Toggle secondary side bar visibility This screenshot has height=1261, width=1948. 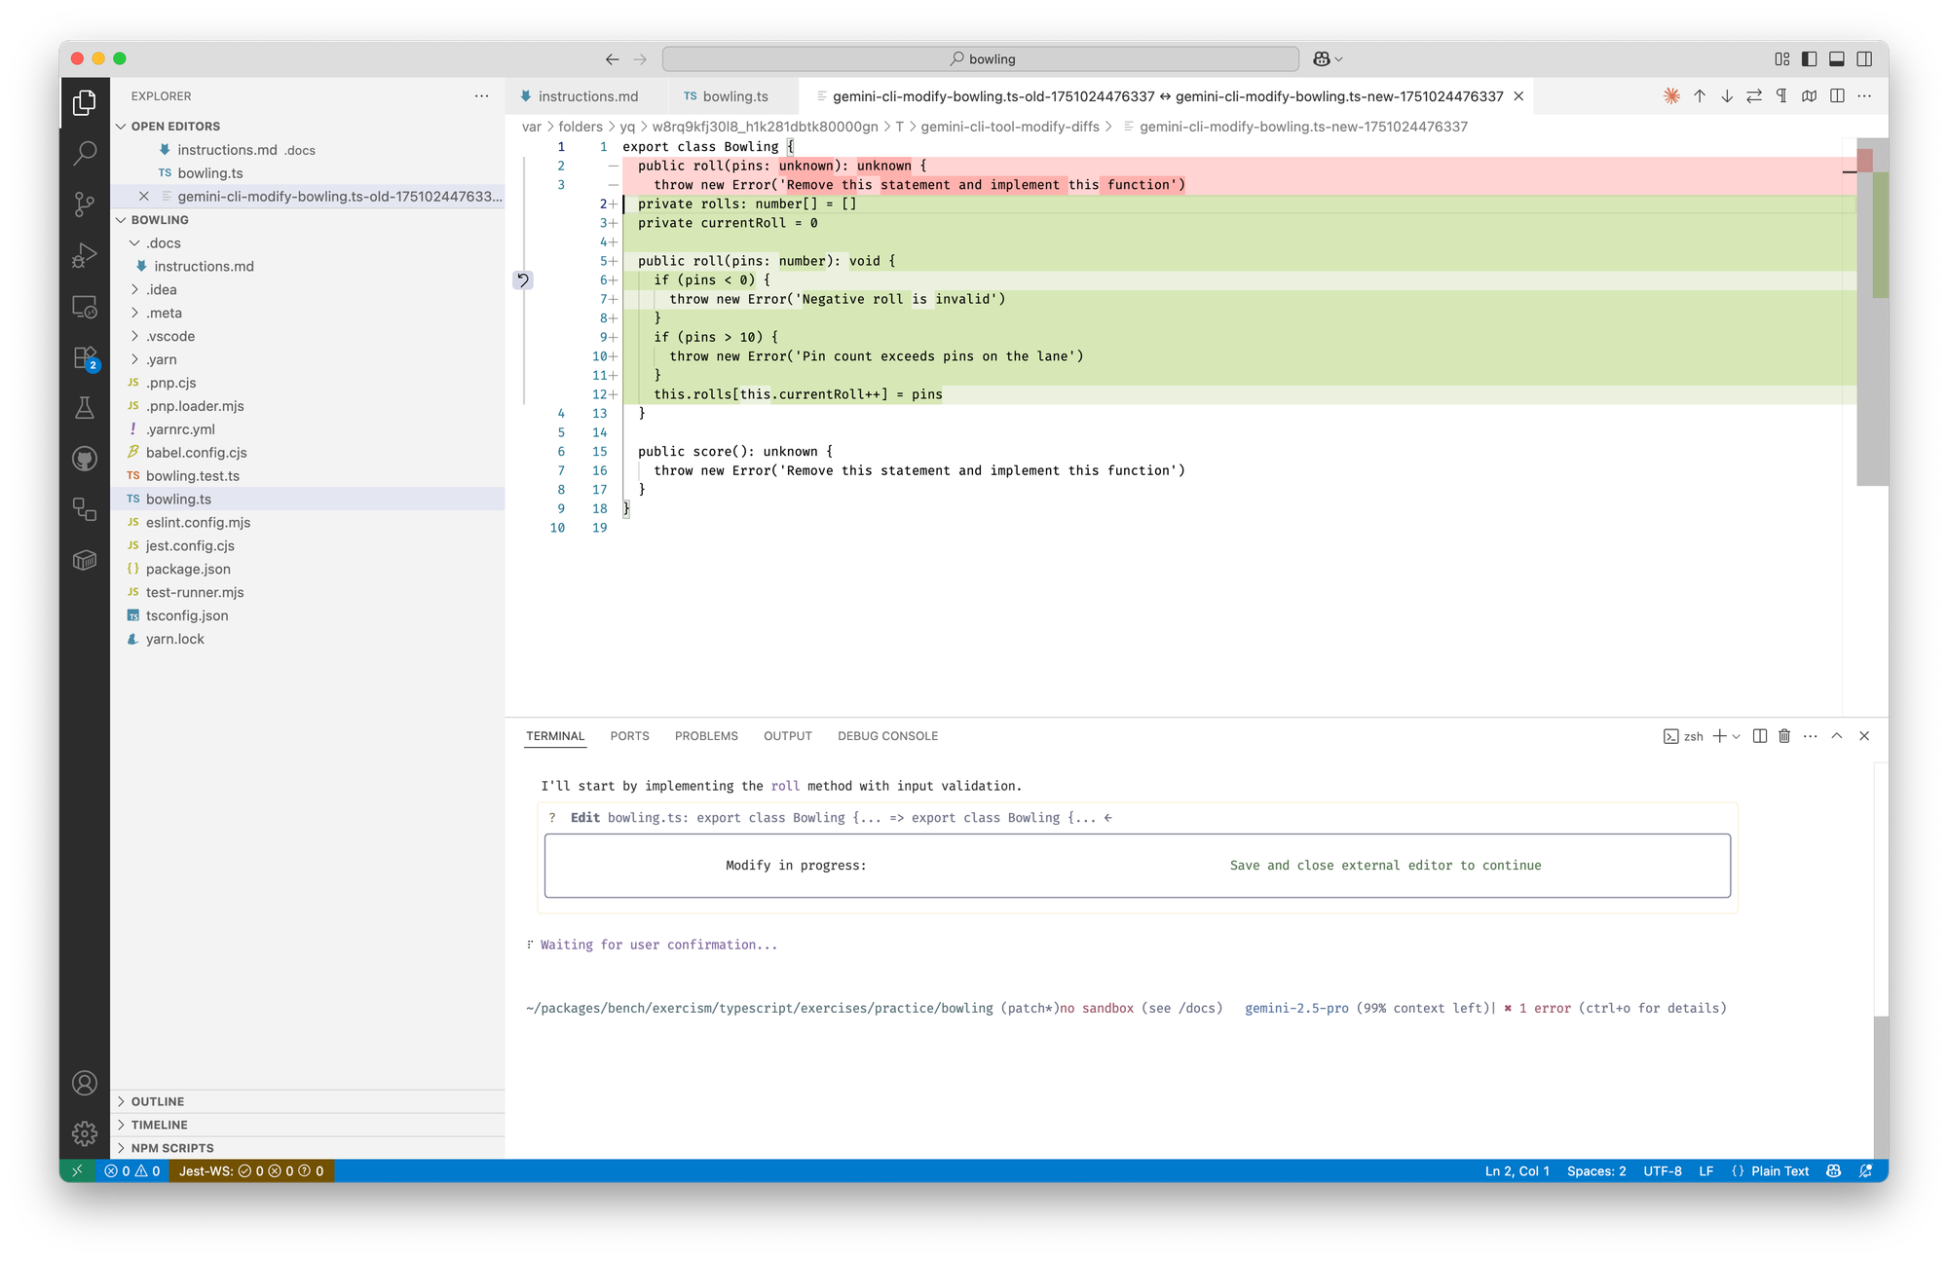[x=1864, y=59]
